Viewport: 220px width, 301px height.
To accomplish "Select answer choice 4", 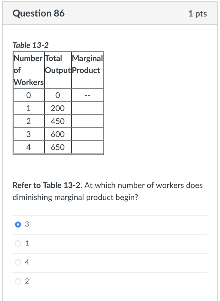I will 18,262.
